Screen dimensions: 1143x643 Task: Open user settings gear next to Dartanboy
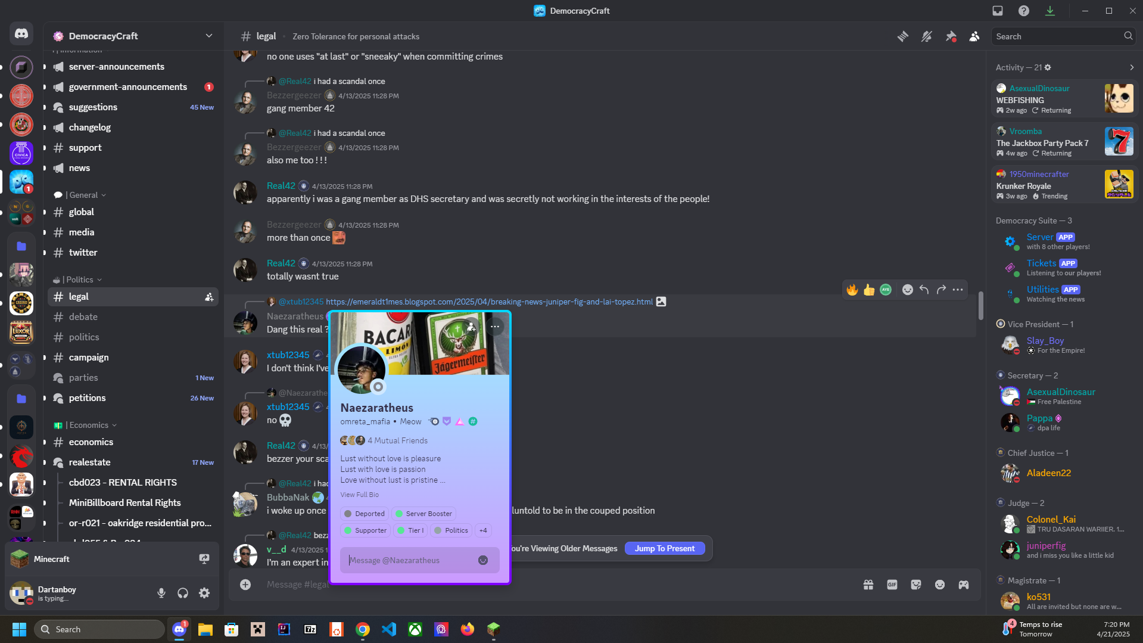[204, 593]
